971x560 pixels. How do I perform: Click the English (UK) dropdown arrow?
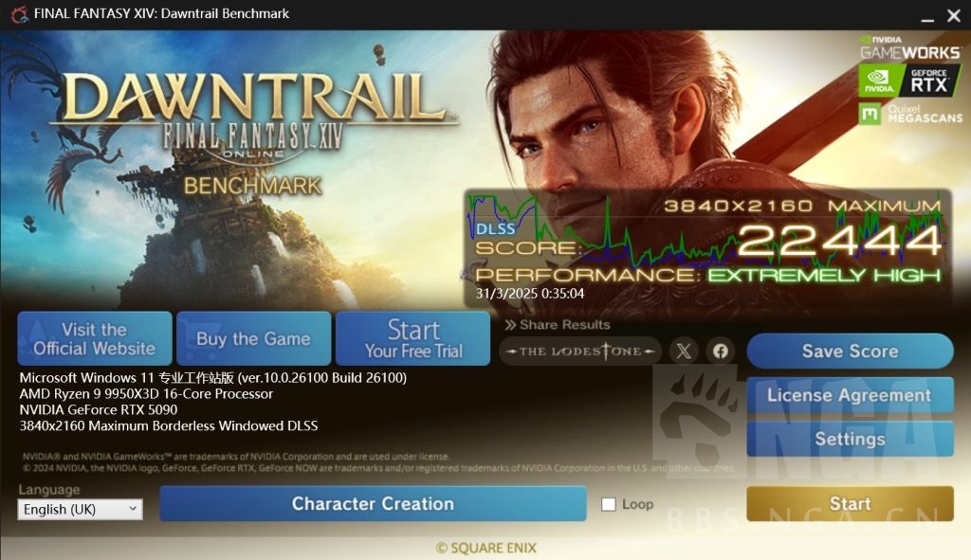pyautogui.click(x=133, y=509)
